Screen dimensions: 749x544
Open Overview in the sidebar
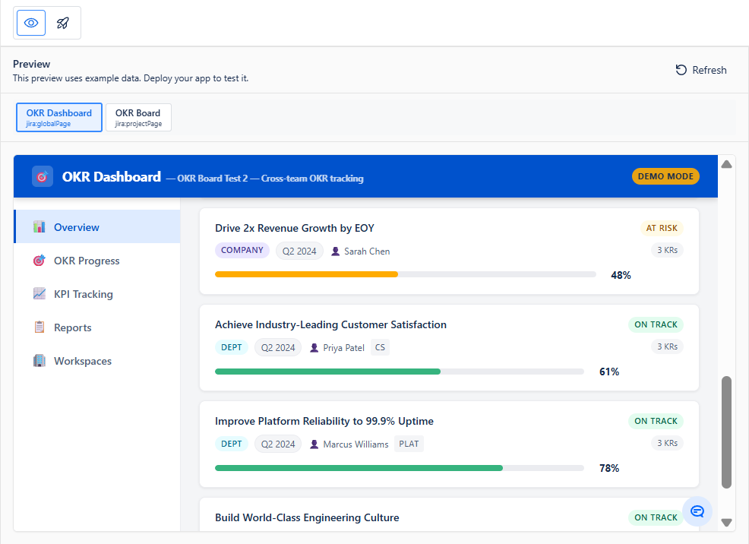97,227
